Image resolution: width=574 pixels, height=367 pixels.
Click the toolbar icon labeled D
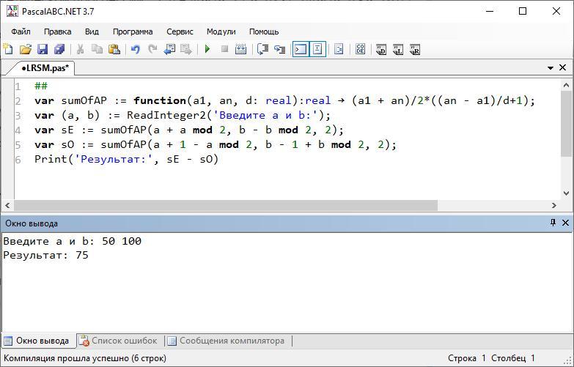tap(381, 49)
